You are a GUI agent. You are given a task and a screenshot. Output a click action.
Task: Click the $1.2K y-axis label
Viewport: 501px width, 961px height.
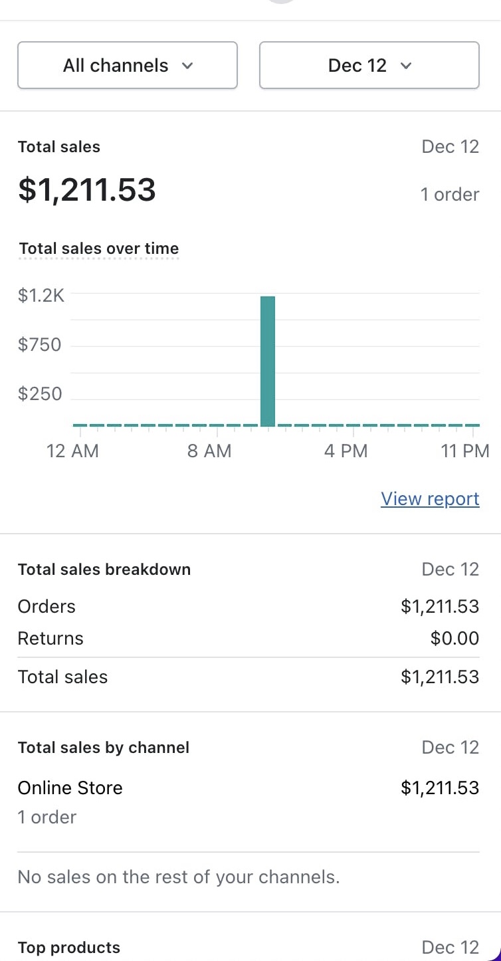[x=41, y=295]
